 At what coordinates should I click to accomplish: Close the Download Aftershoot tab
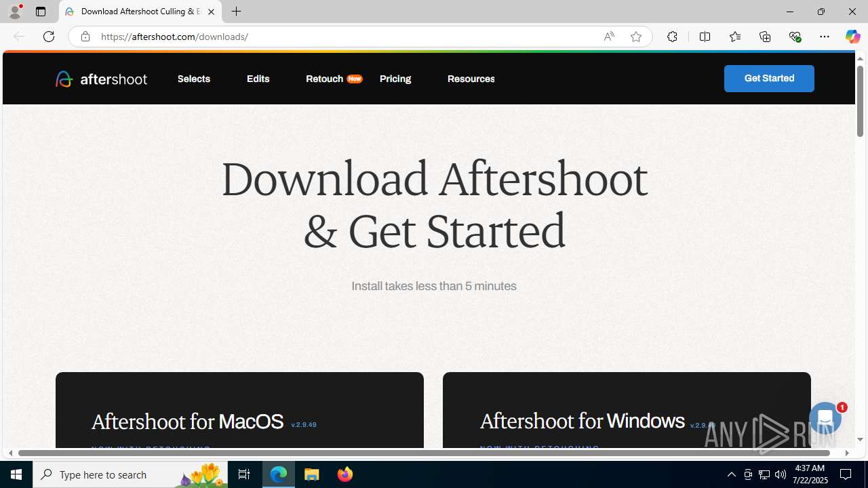coord(211,12)
